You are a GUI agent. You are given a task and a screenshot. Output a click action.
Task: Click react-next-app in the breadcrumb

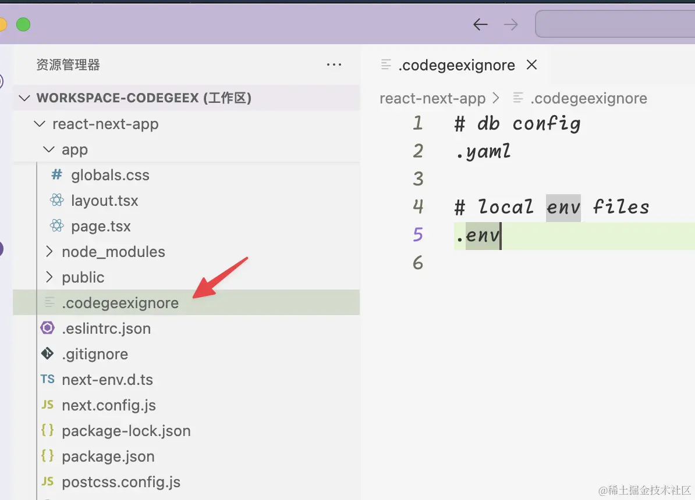tap(432, 98)
